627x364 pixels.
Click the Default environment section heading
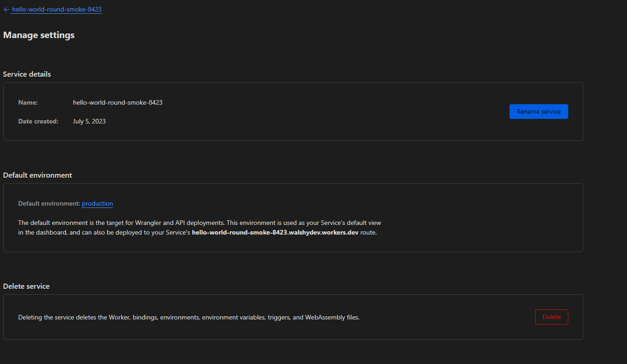tap(38, 175)
